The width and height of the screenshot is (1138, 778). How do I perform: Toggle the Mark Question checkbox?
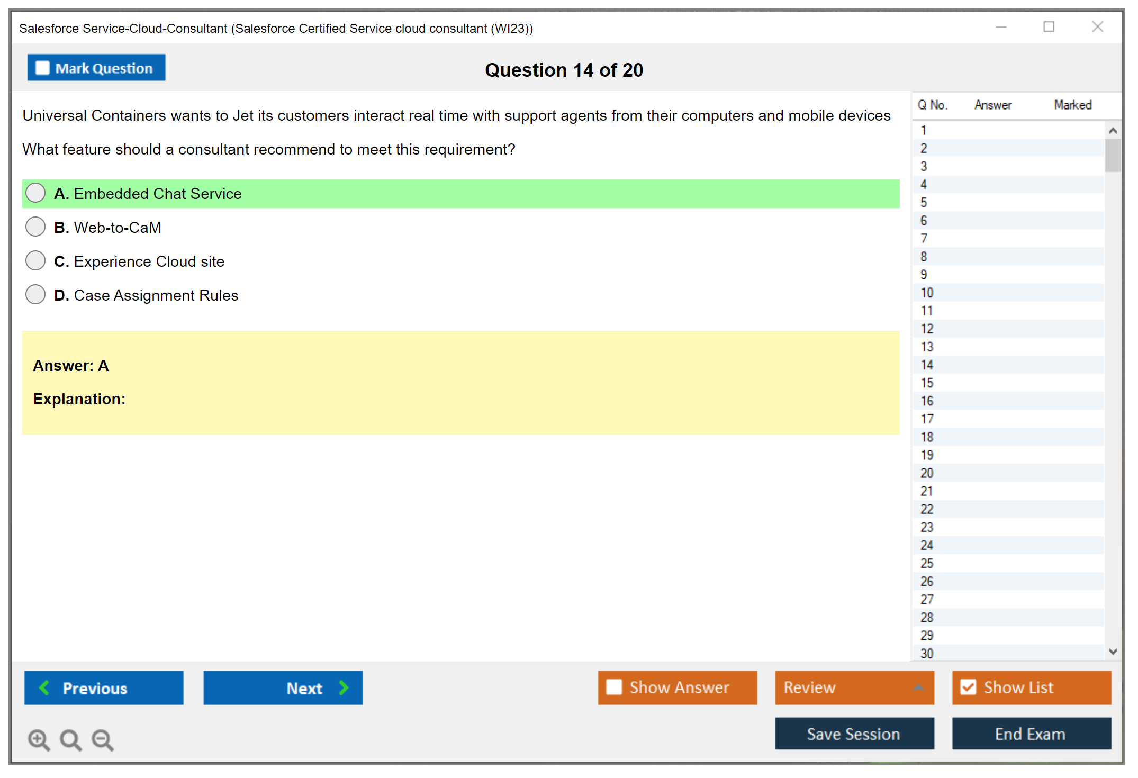pos(42,68)
